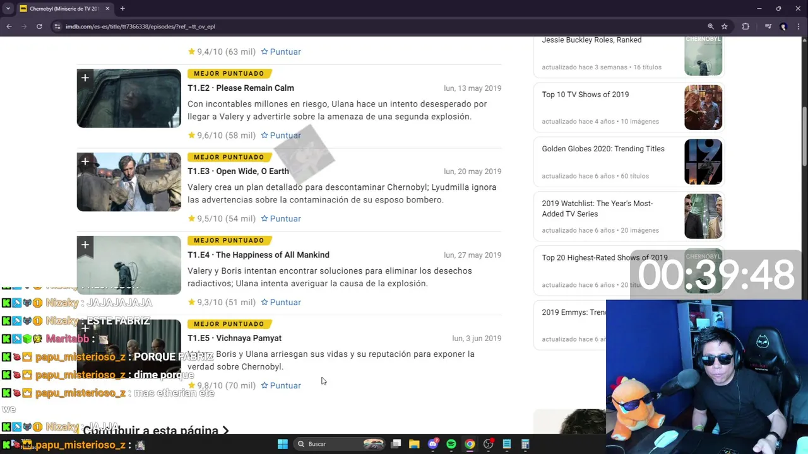Open episode T1.E2 Please Remain Calm
The image size is (808, 454).
(241, 88)
